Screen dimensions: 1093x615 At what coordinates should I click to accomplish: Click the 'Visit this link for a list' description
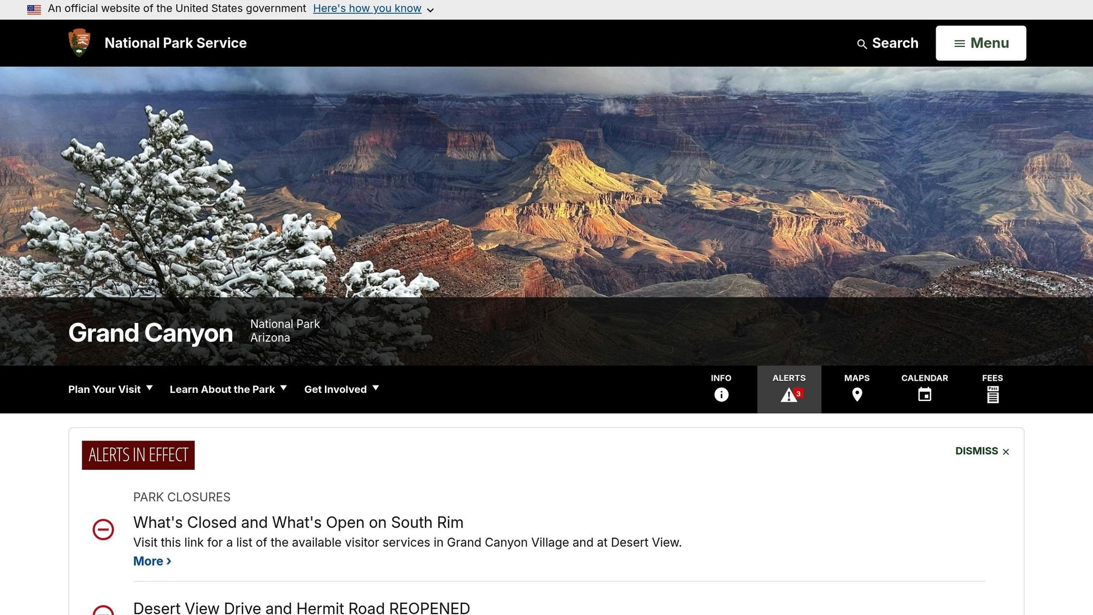407,542
